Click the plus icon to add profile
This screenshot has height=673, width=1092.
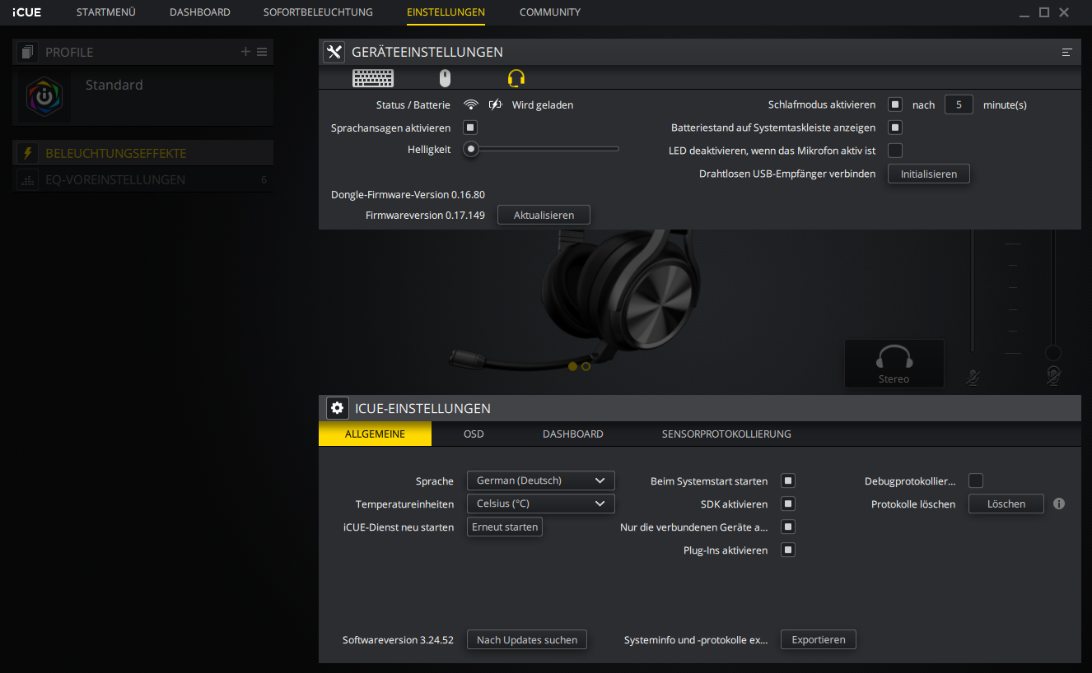[245, 52]
